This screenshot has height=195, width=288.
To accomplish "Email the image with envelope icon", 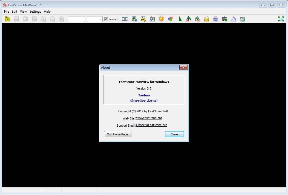I will pos(206,19).
